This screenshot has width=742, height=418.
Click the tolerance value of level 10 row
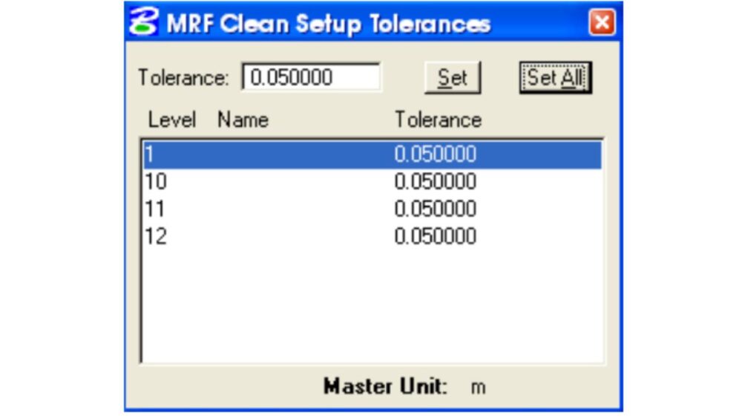[435, 182]
